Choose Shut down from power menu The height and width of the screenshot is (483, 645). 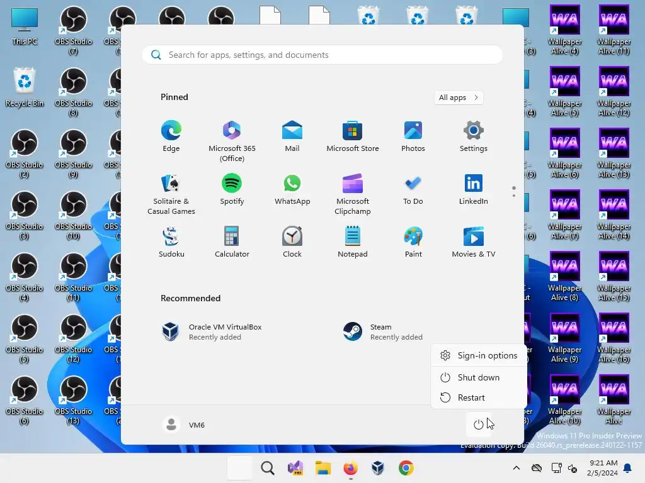tap(479, 377)
